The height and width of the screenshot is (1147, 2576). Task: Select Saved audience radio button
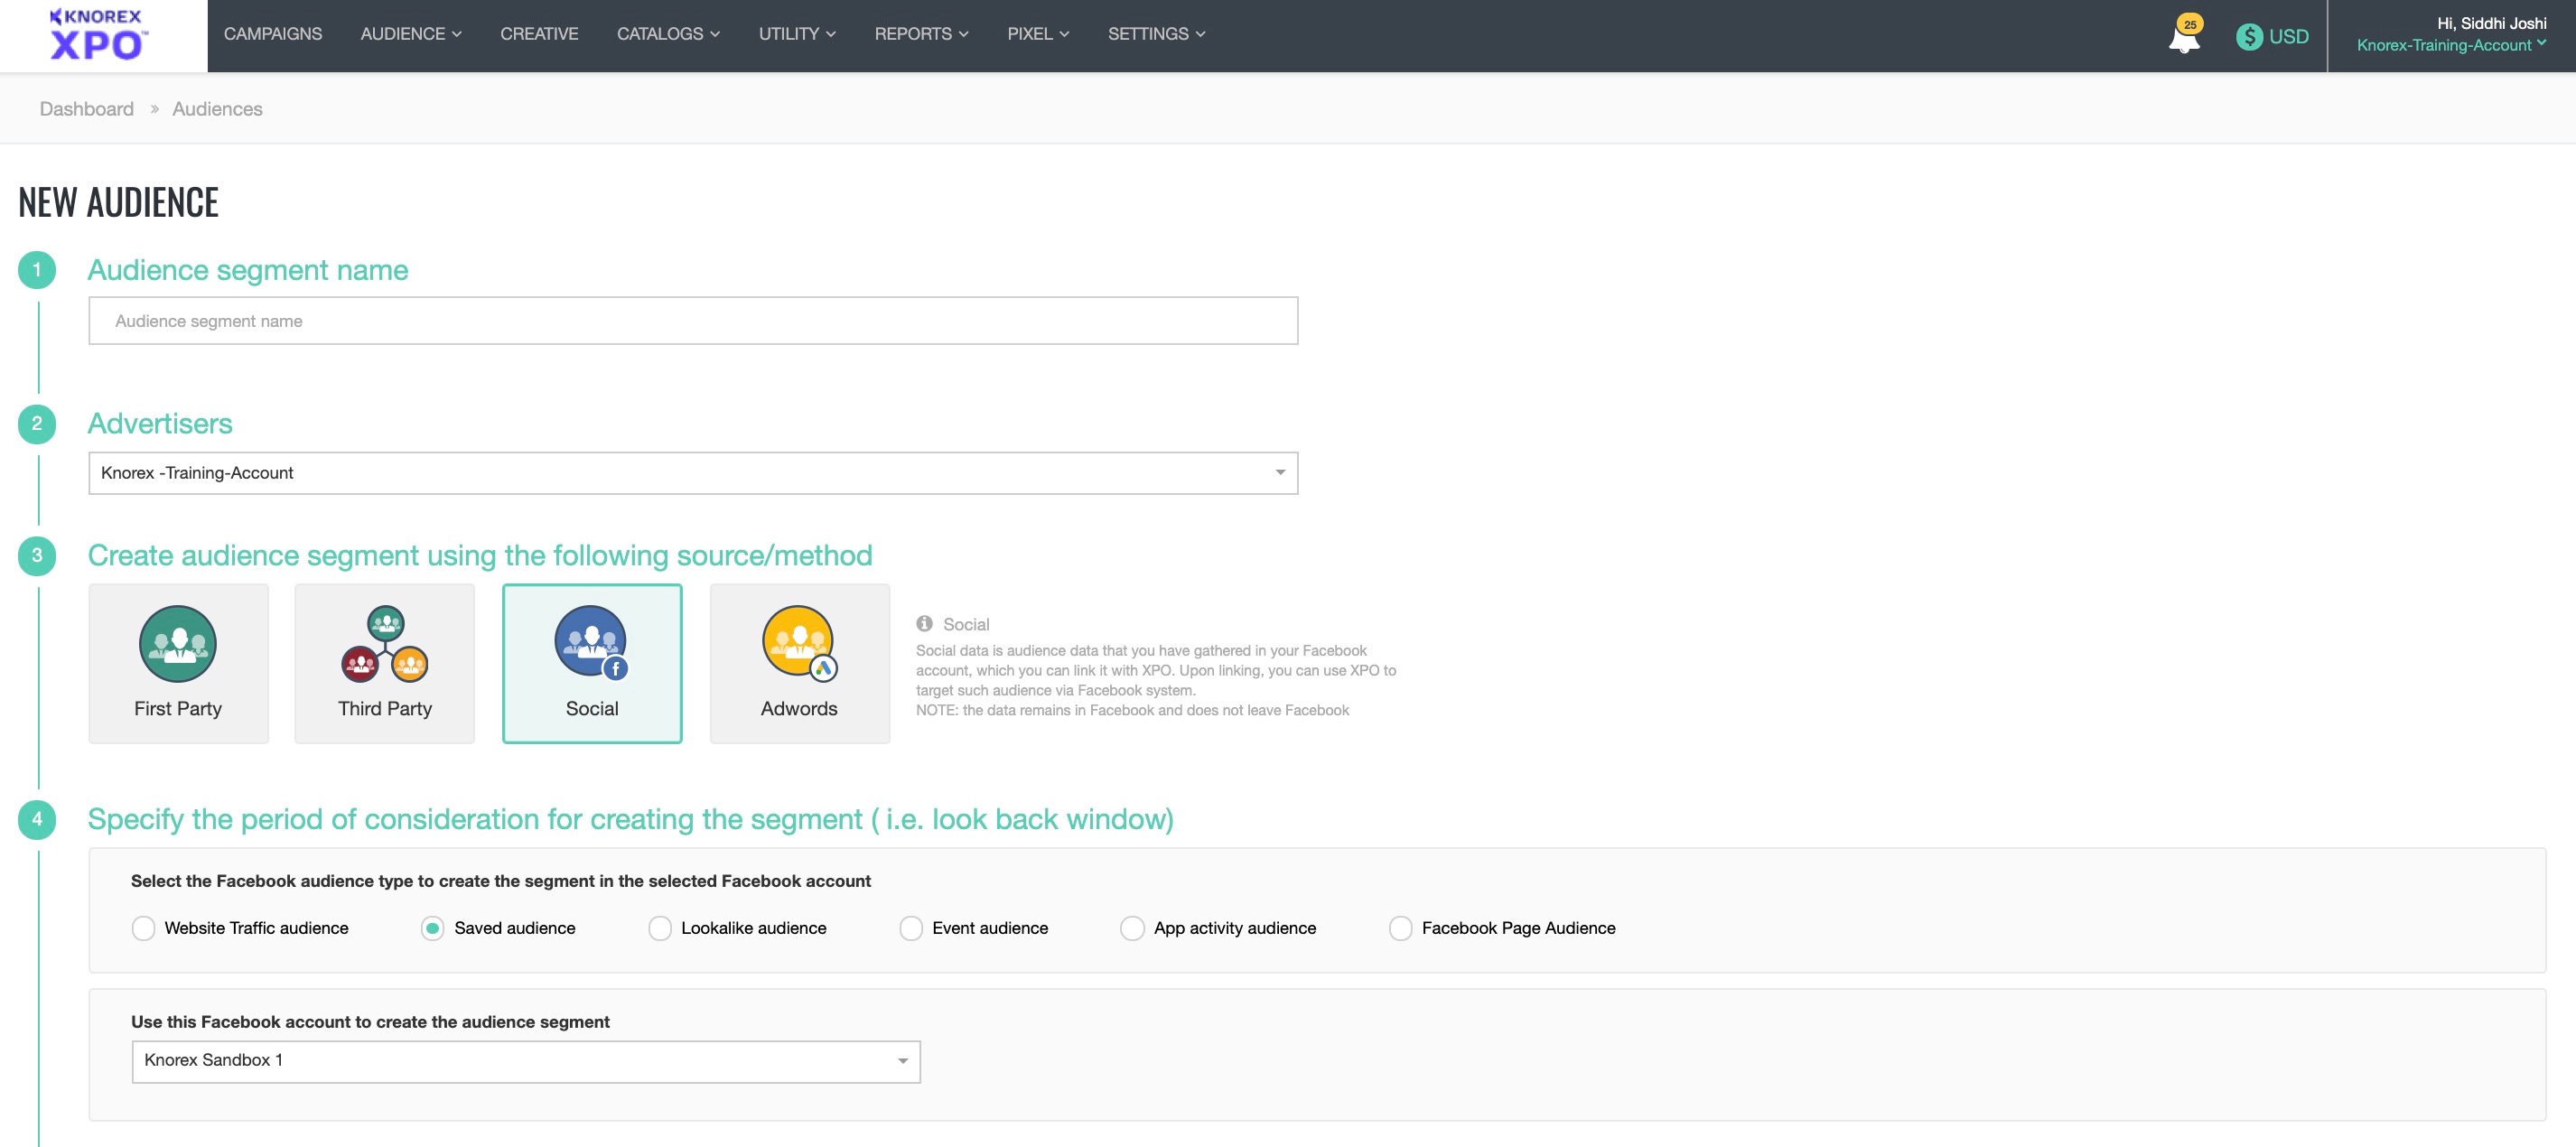click(432, 928)
